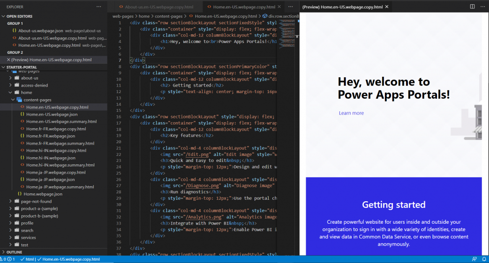
Task: Open About-us.en-US.webpage.copy.html from Open Editors
Action: [x=53, y=38]
